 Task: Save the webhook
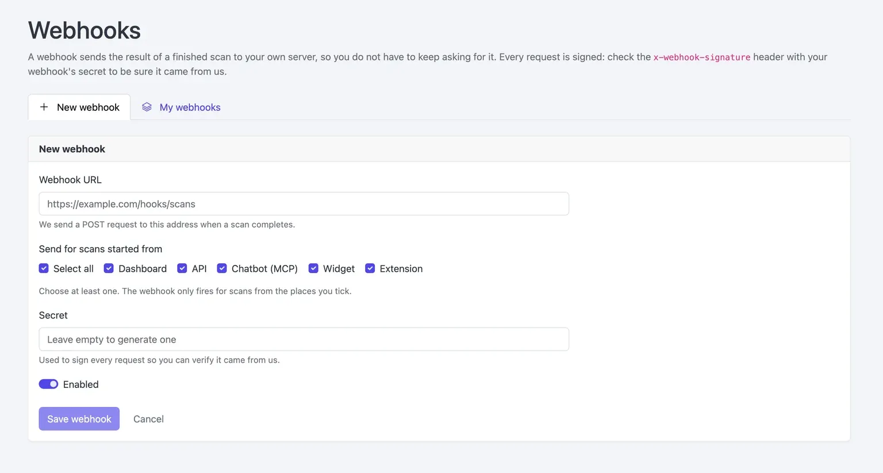pos(79,419)
